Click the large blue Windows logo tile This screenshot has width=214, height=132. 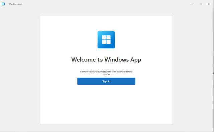coord(106,40)
